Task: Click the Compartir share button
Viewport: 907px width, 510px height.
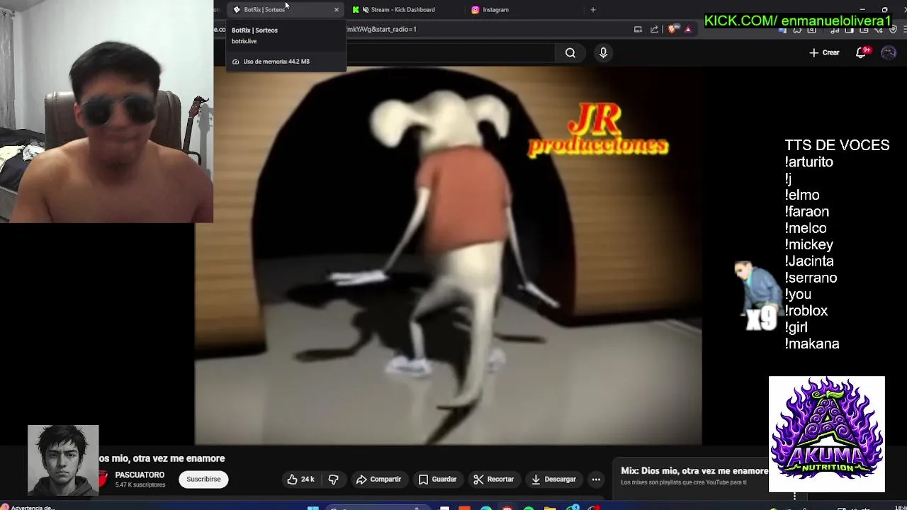Action: [378, 480]
